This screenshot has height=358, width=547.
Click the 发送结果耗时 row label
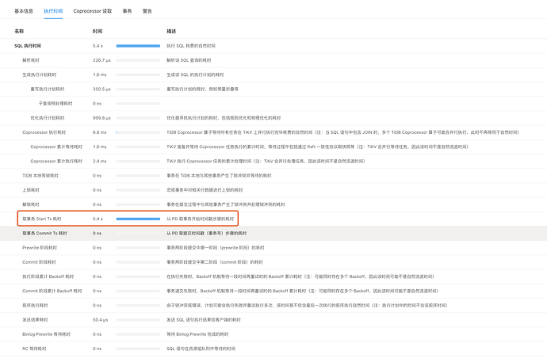(35, 320)
